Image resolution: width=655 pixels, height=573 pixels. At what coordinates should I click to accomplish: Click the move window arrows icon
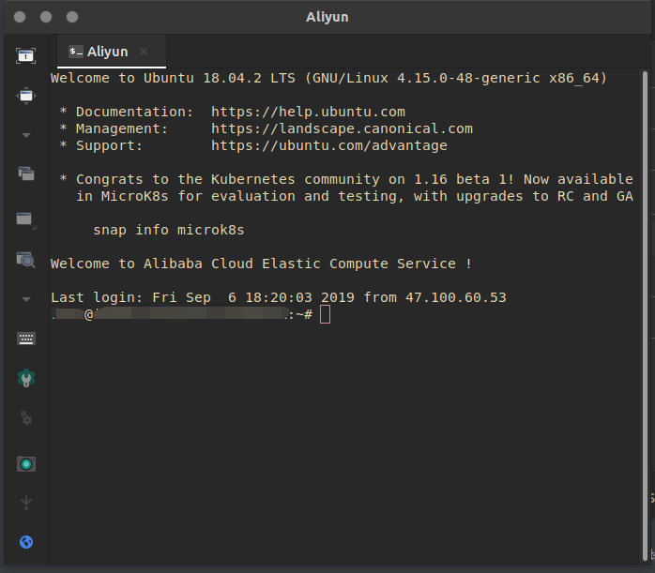coord(26,96)
